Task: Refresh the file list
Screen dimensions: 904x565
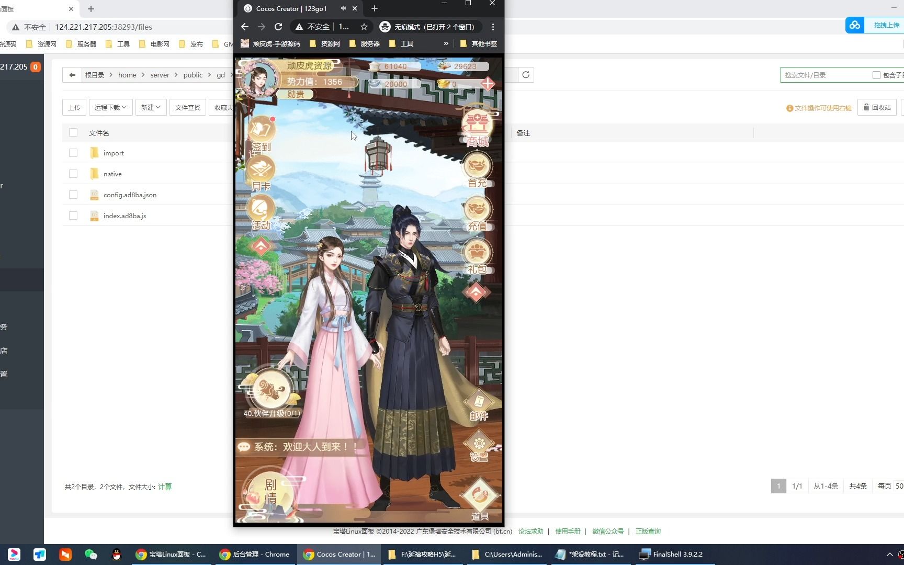Action: [526, 75]
